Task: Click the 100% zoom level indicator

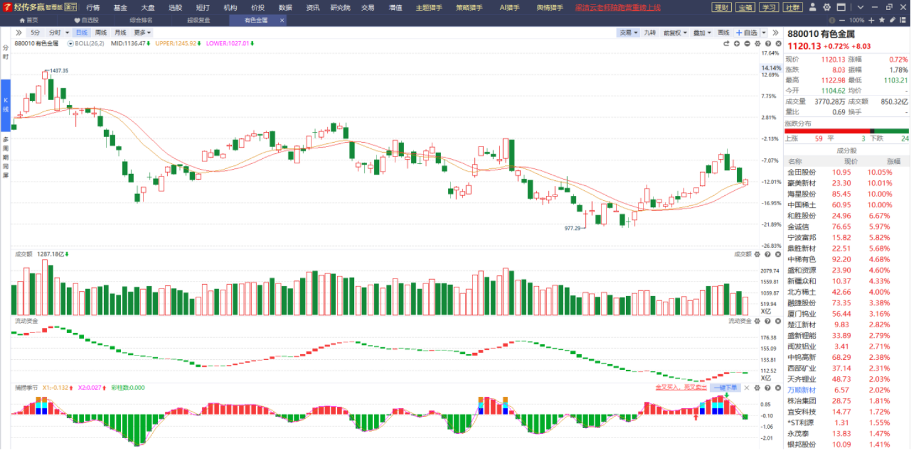Action: (x=856, y=20)
